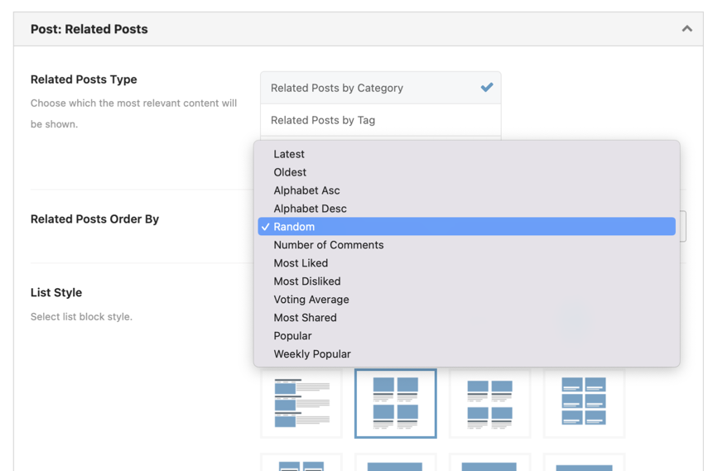Click the Post: Related Posts panel title
This screenshot has width=713, height=471.
pos(89,29)
